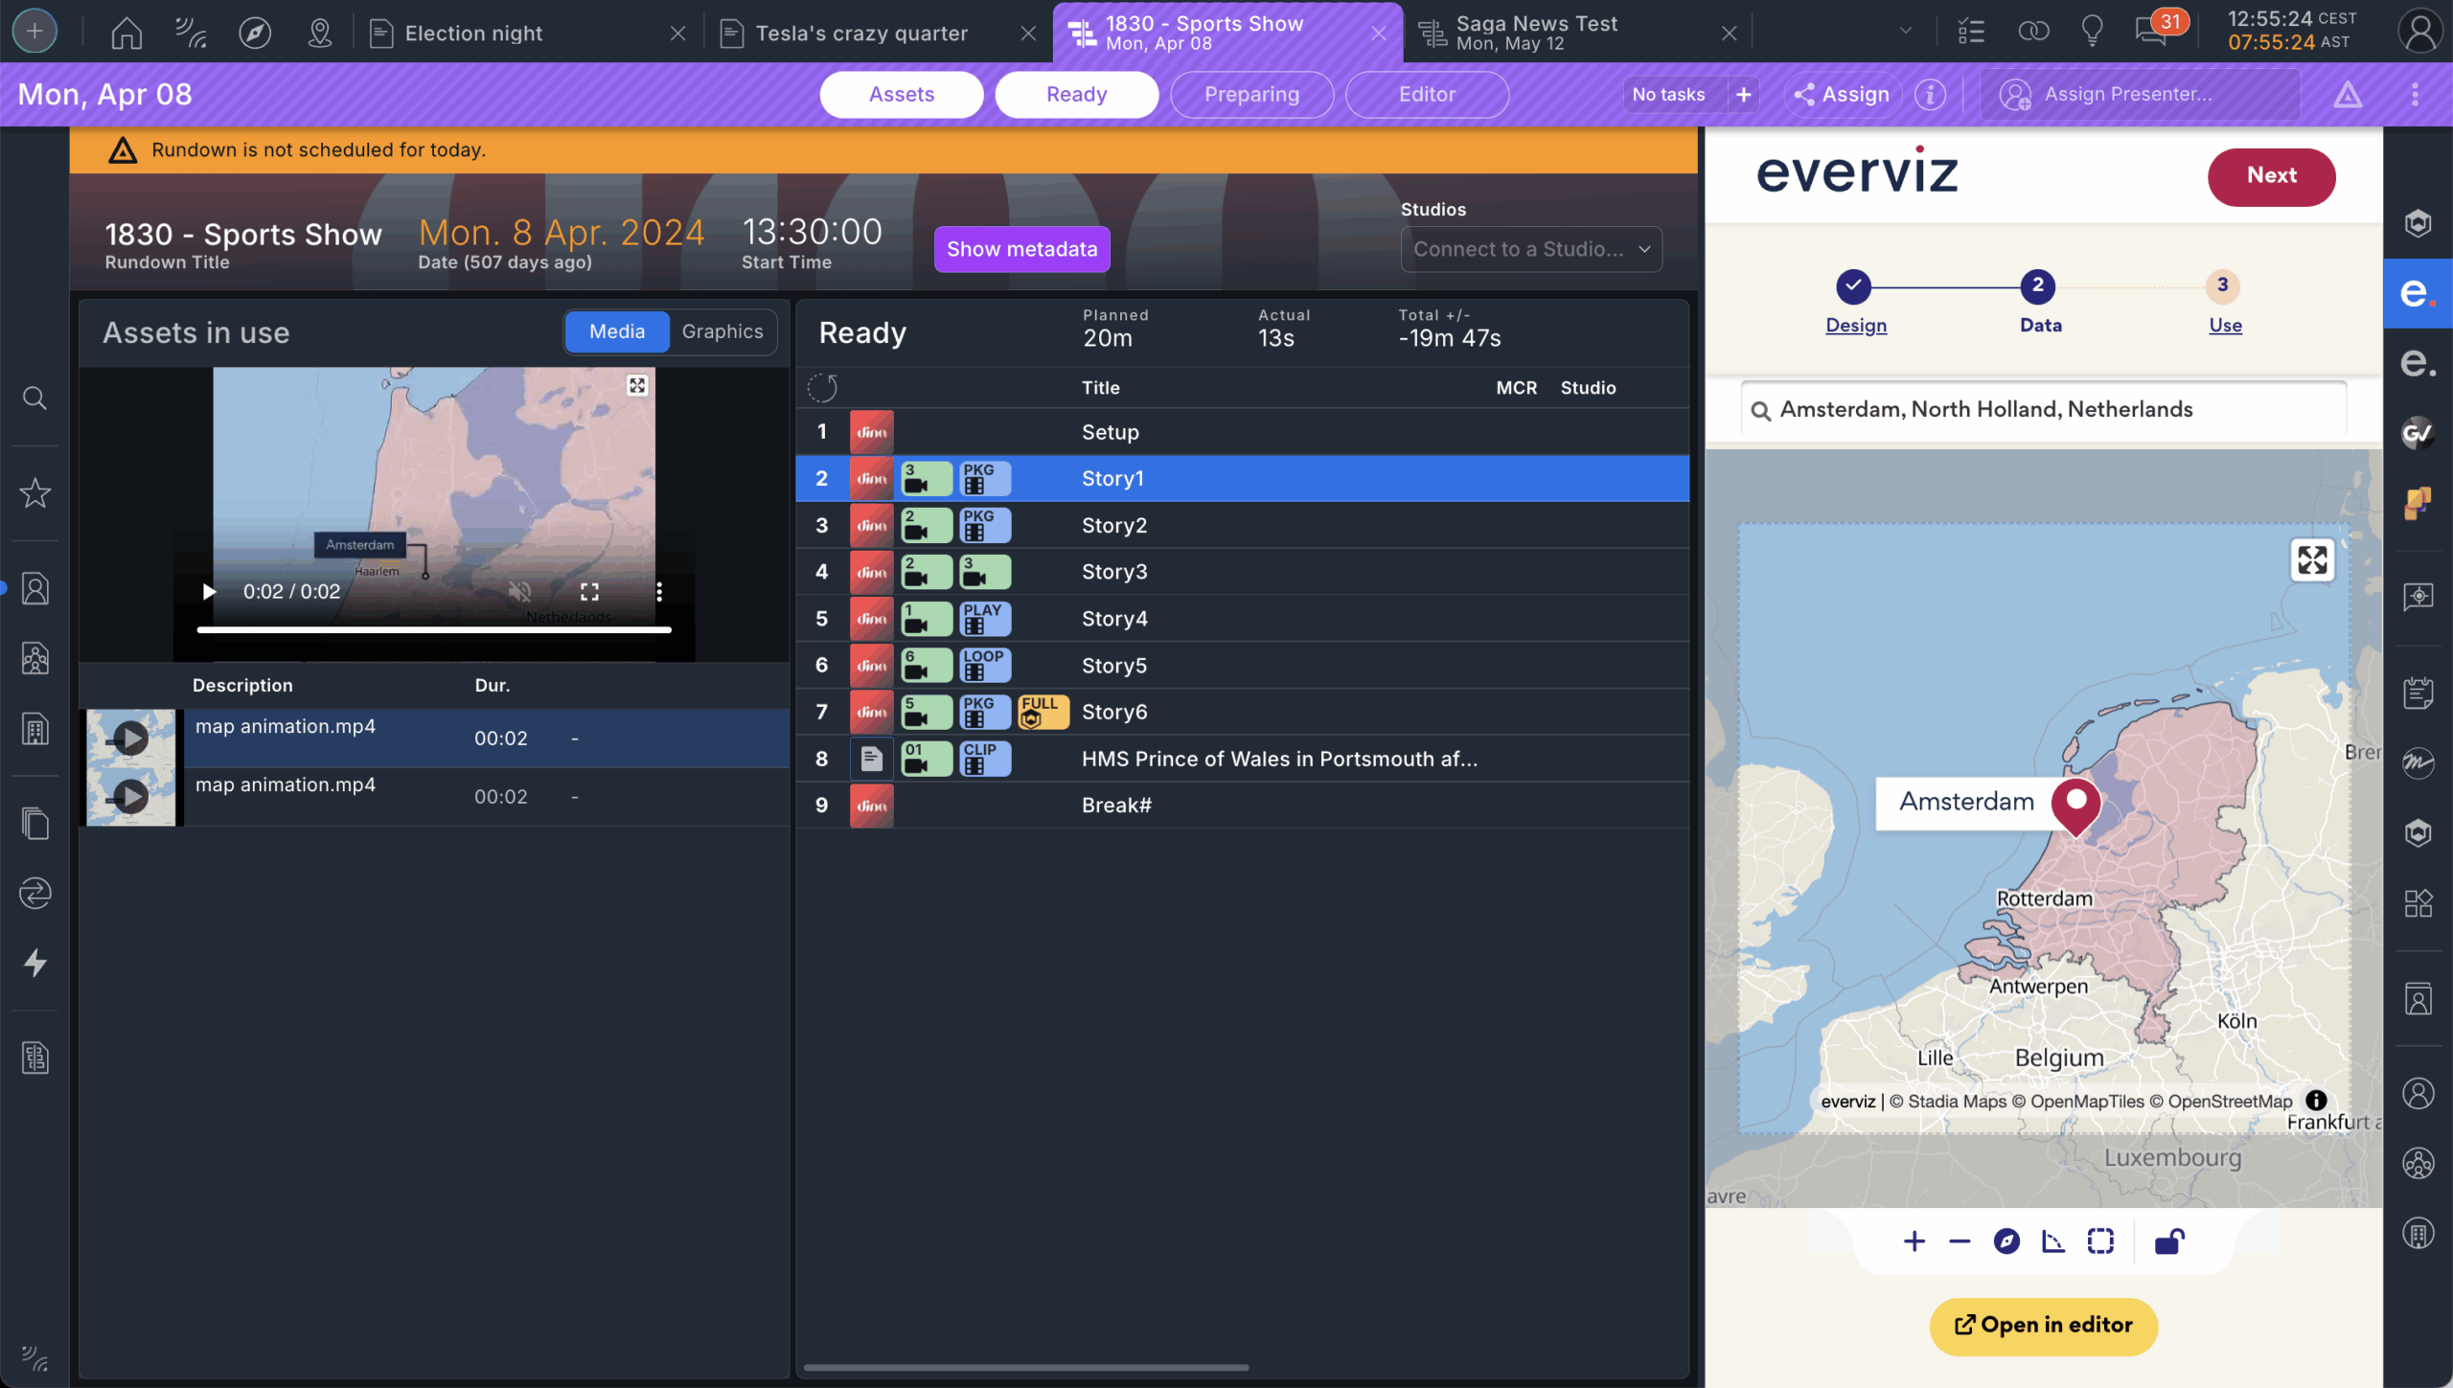Switch the assets view to Media
Viewport: 2453px width, 1388px height.
click(x=617, y=331)
